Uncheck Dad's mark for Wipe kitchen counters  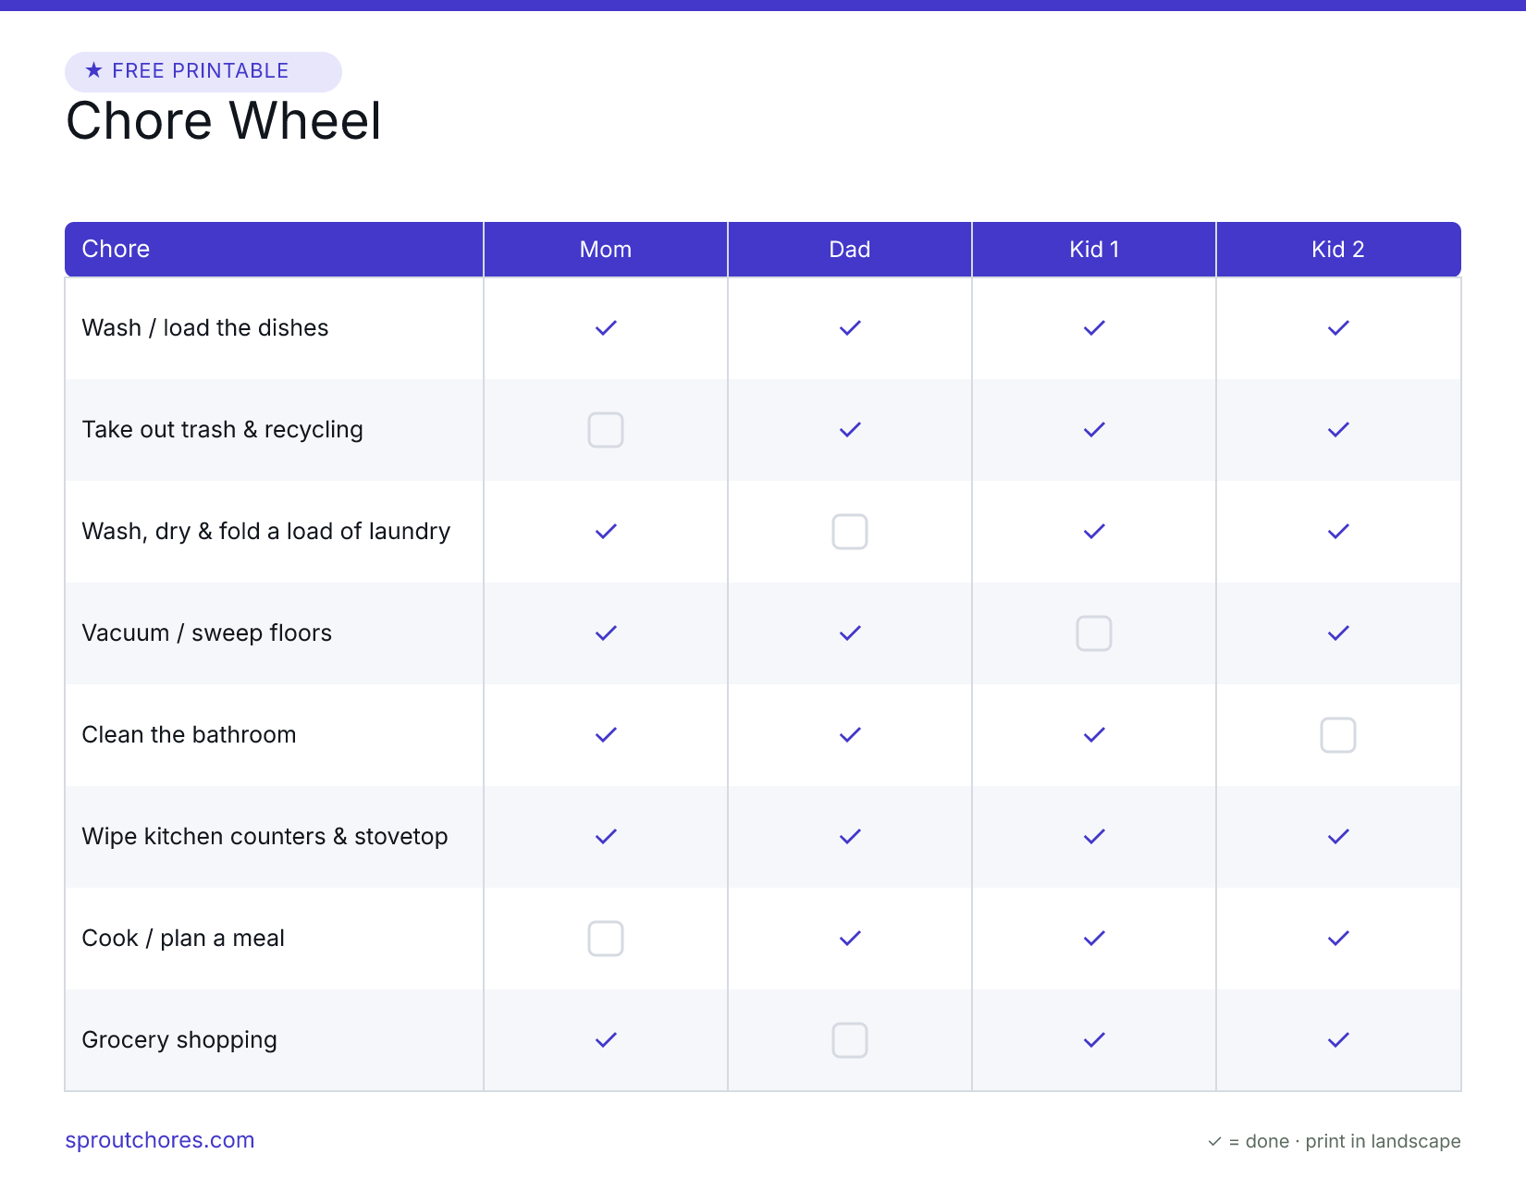pos(850,837)
